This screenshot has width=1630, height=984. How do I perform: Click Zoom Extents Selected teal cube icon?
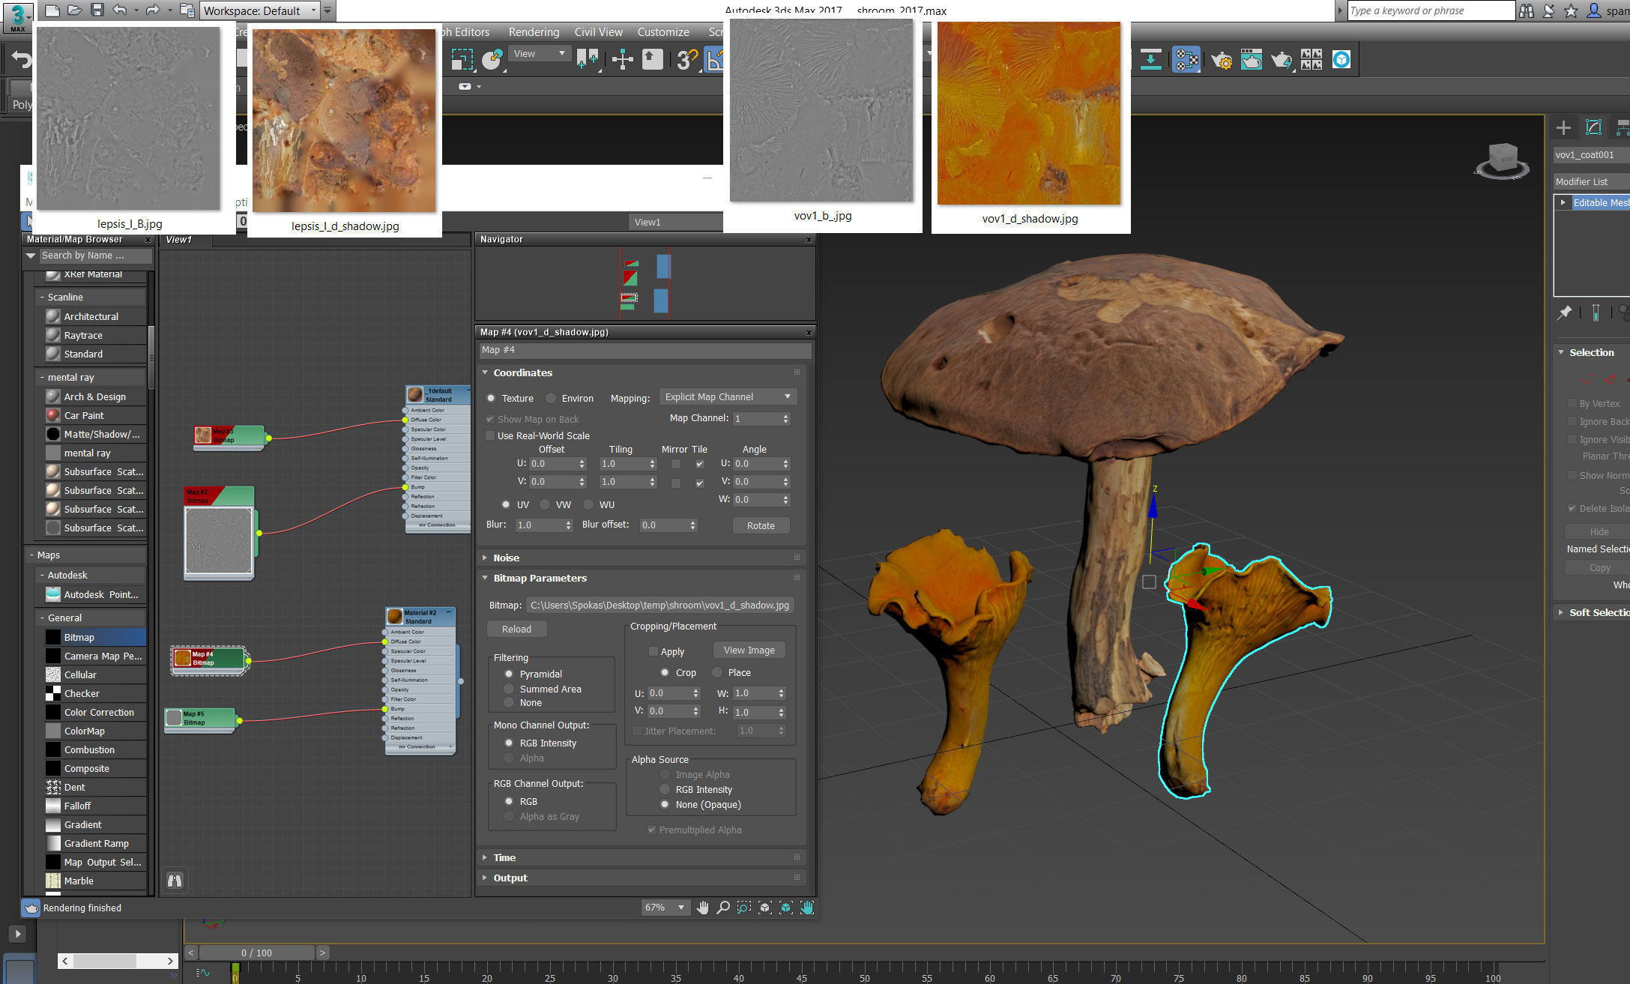785,908
